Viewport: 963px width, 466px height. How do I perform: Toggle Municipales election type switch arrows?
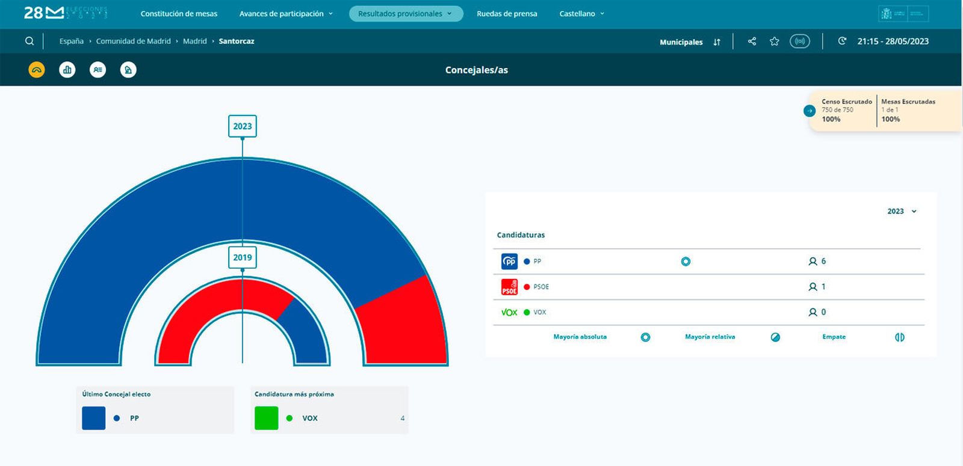717,42
